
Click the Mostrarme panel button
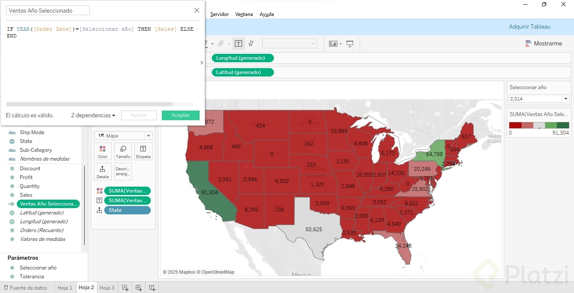[x=544, y=43]
